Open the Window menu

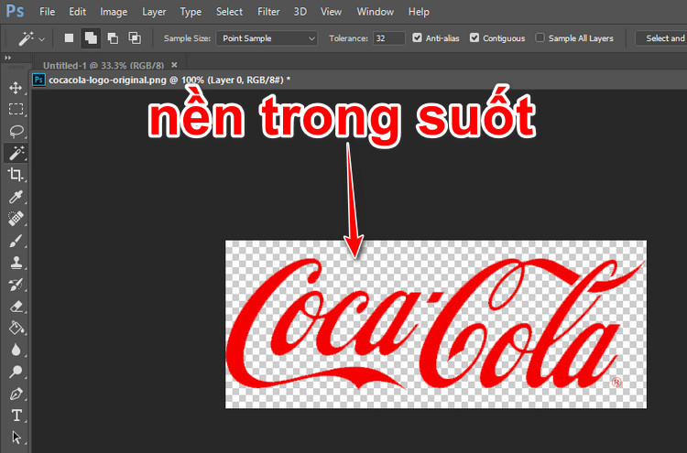pyautogui.click(x=375, y=12)
